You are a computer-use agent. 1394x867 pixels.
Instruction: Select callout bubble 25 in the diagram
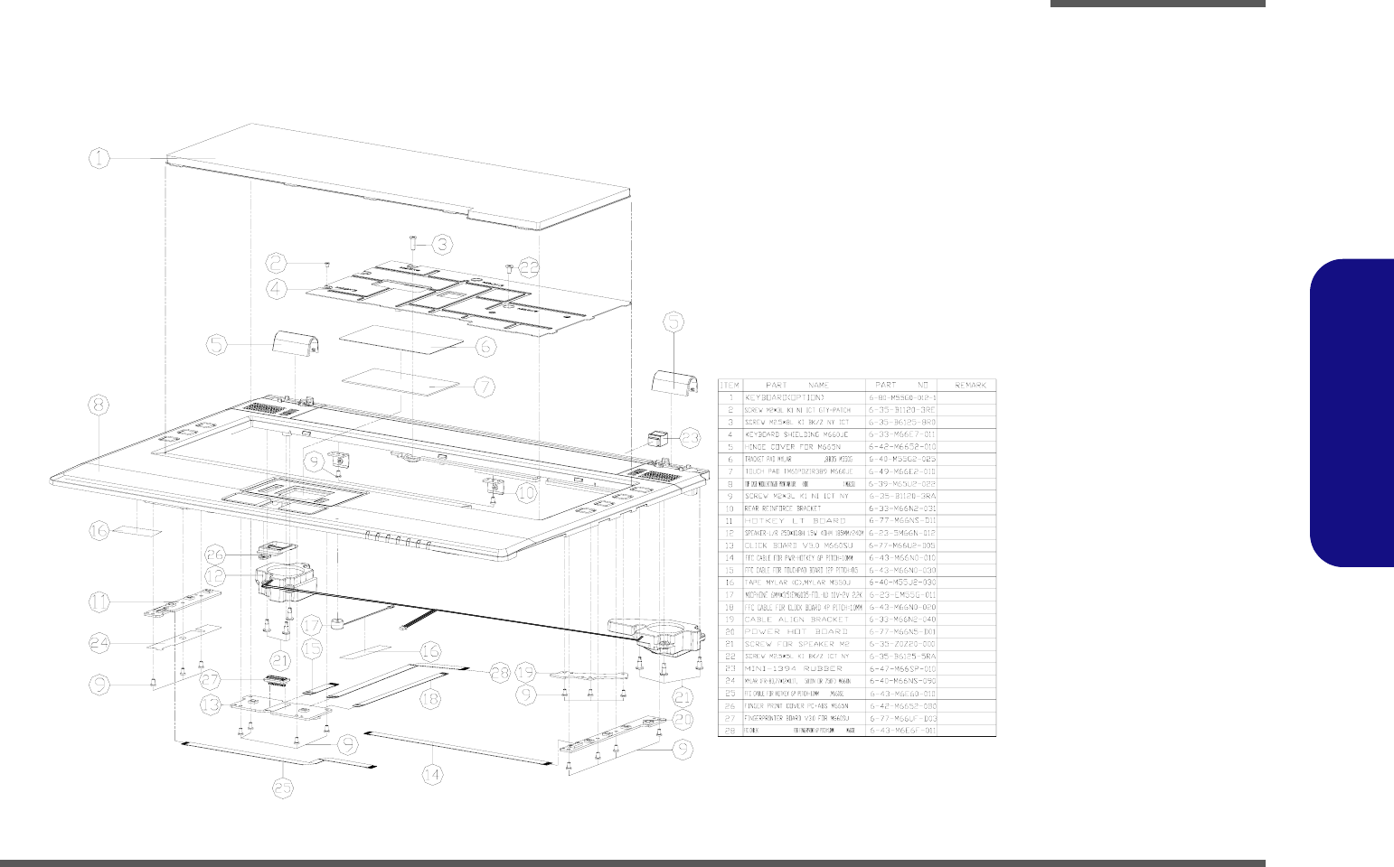[284, 786]
